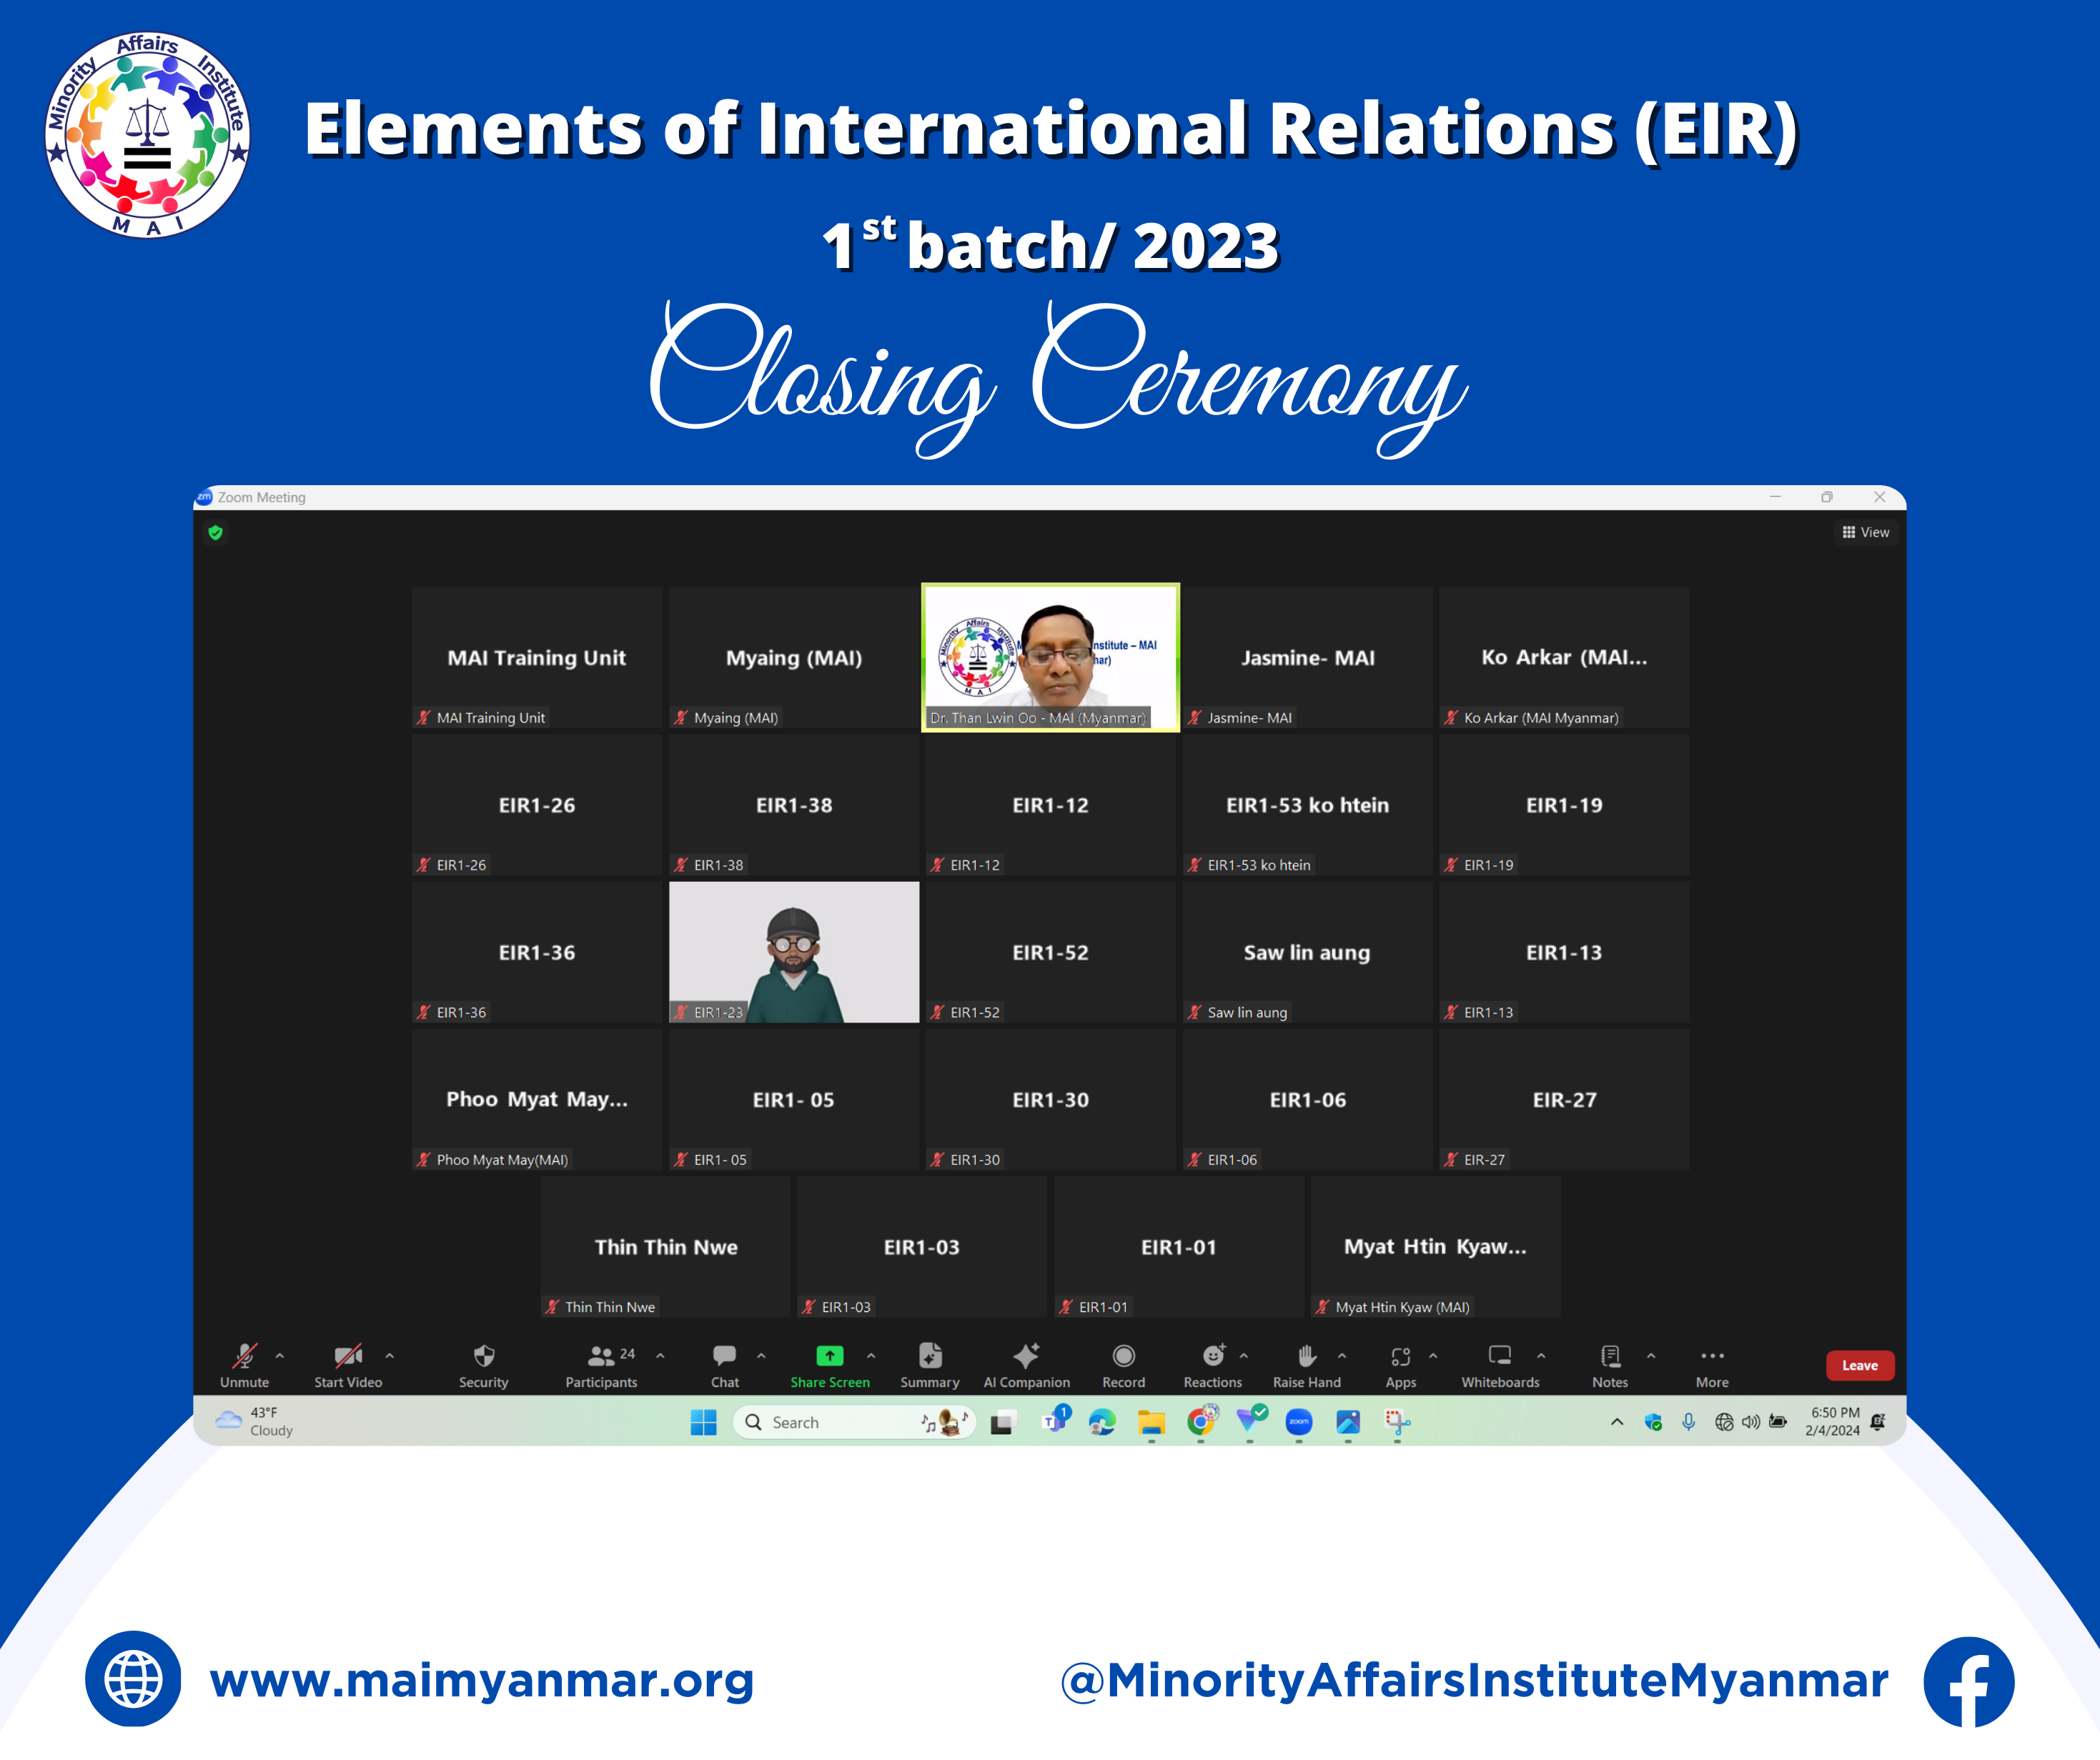The height and width of the screenshot is (1760, 2100).
Task: Open the 43°F Cloudy weather widget
Action: pyautogui.click(x=255, y=1422)
